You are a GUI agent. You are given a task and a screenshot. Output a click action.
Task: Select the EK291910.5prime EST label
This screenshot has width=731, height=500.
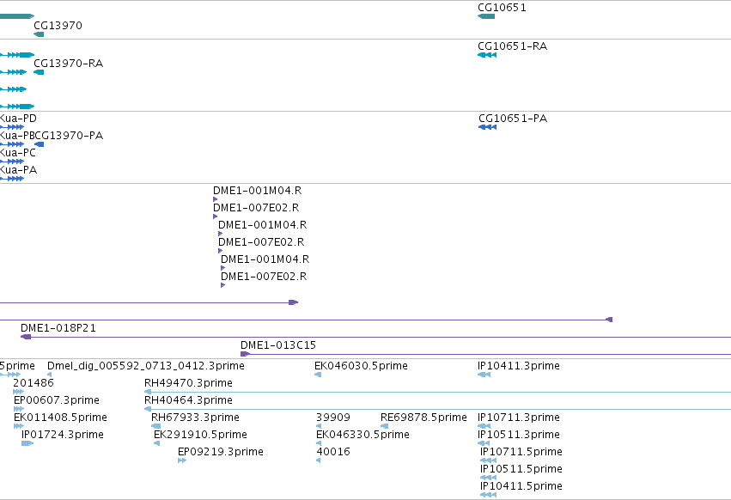200,436
